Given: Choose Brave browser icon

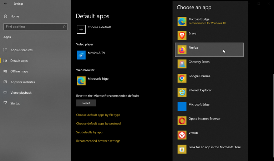Looking at the screenshot, I should coord(182,35).
